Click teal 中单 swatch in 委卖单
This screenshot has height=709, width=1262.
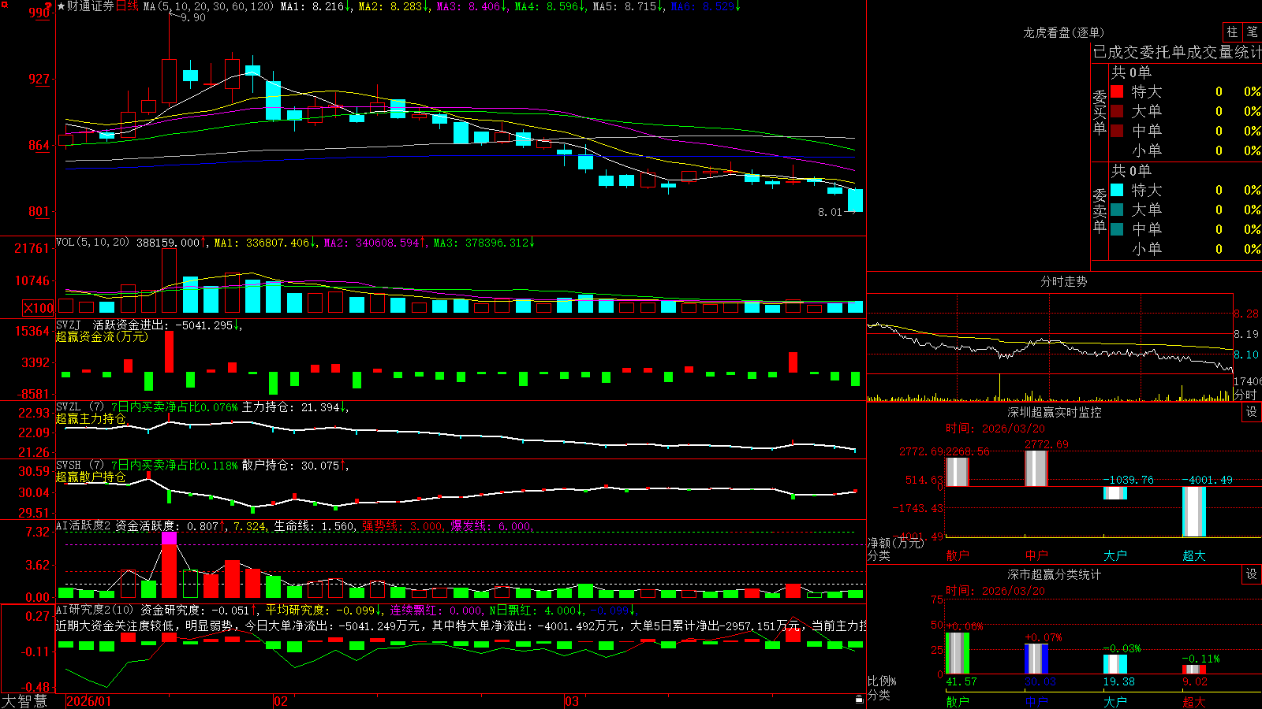[x=1117, y=229]
